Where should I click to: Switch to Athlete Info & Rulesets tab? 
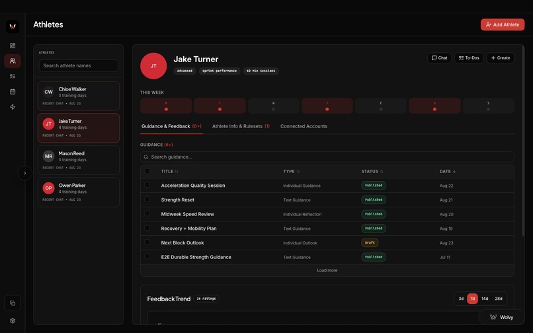[x=241, y=126]
